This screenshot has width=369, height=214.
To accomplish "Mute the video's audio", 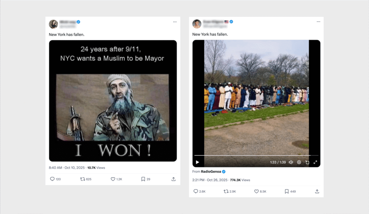I will click(x=291, y=162).
